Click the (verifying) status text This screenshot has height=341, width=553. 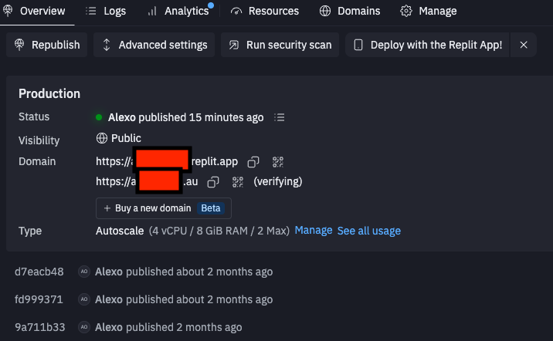pos(278,181)
